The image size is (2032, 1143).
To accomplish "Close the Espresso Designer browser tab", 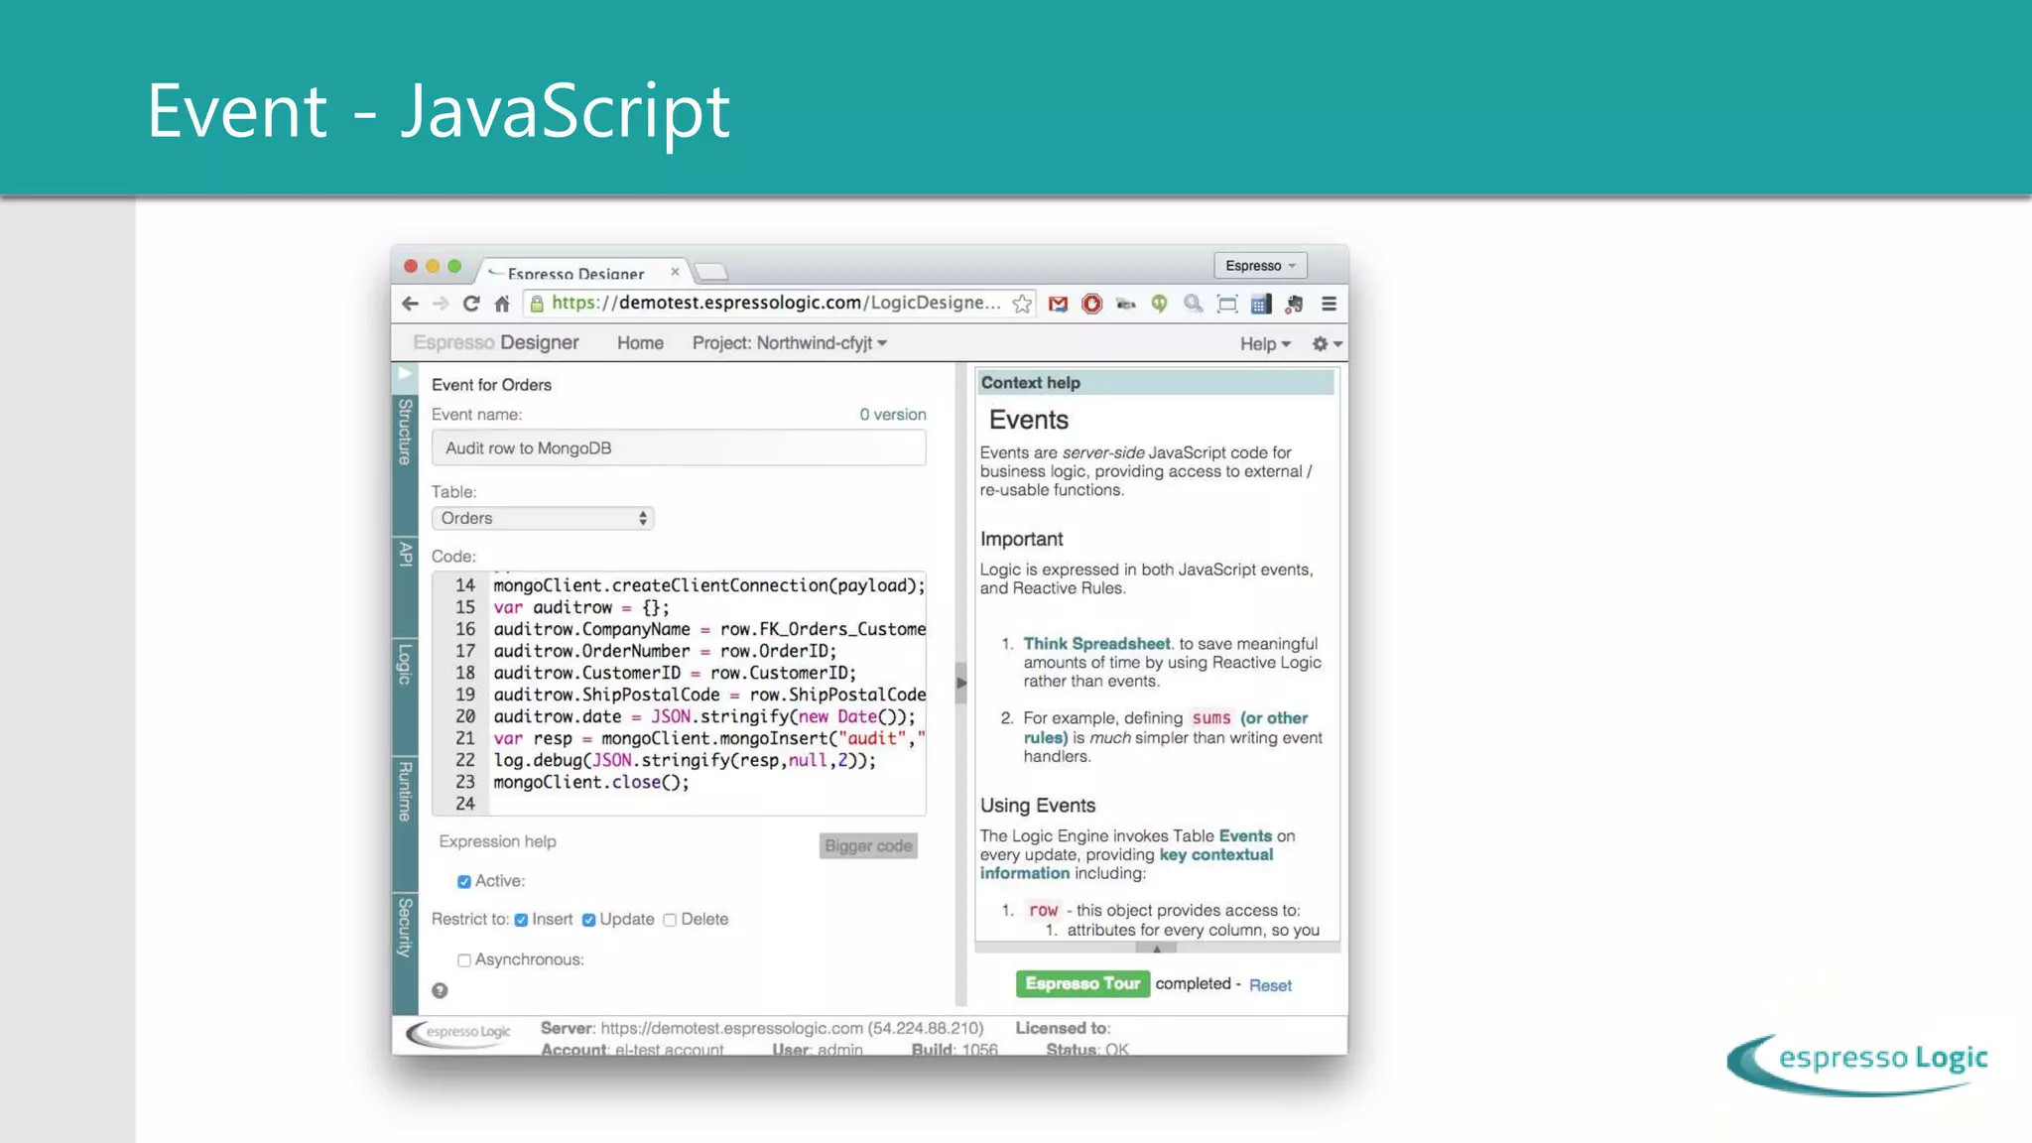I will pyautogui.click(x=675, y=271).
